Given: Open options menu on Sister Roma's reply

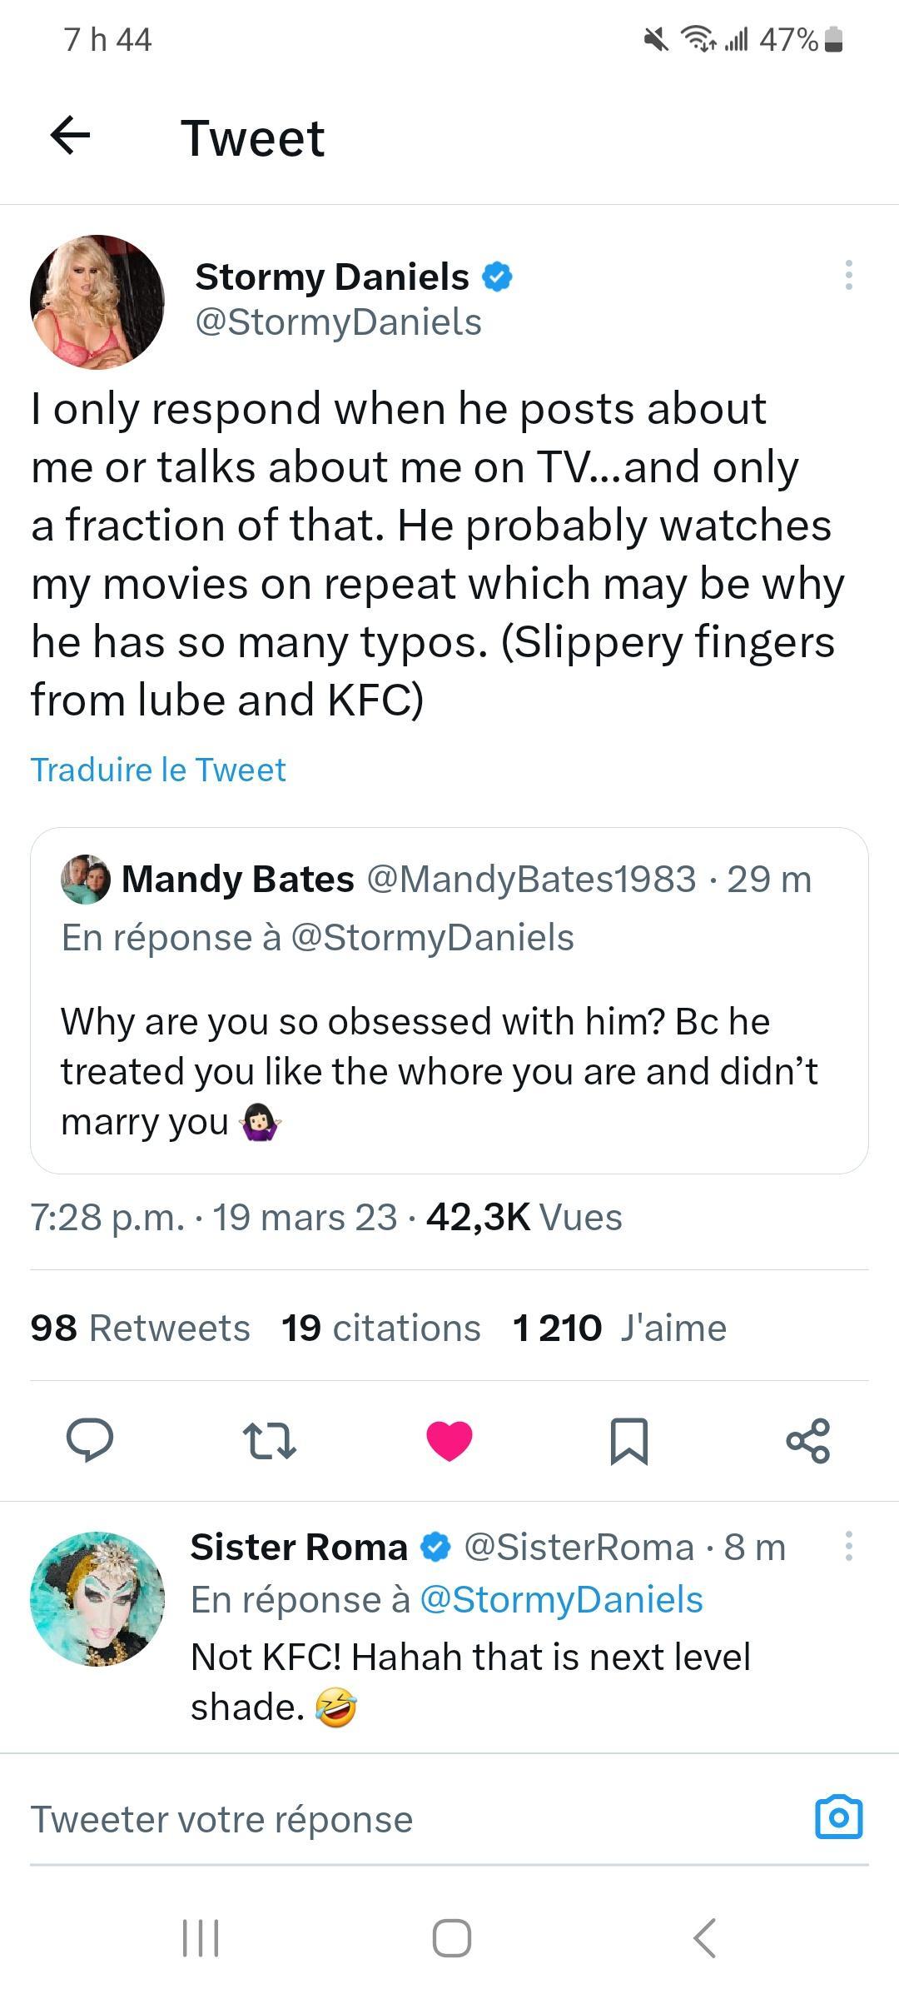Looking at the screenshot, I should (849, 1546).
